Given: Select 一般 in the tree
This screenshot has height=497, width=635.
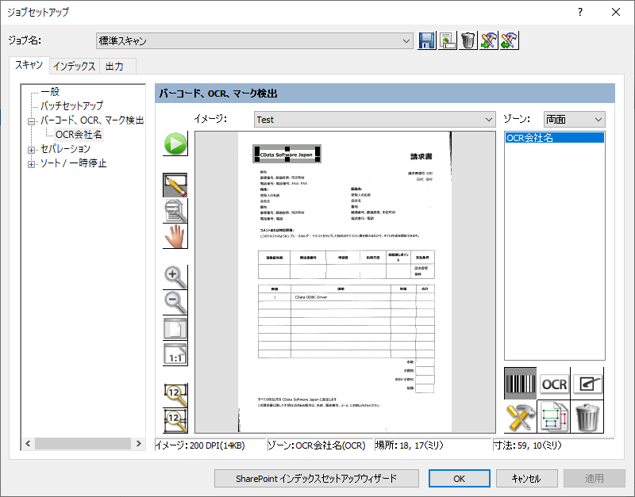Looking at the screenshot, I should (x=50, y=92).
